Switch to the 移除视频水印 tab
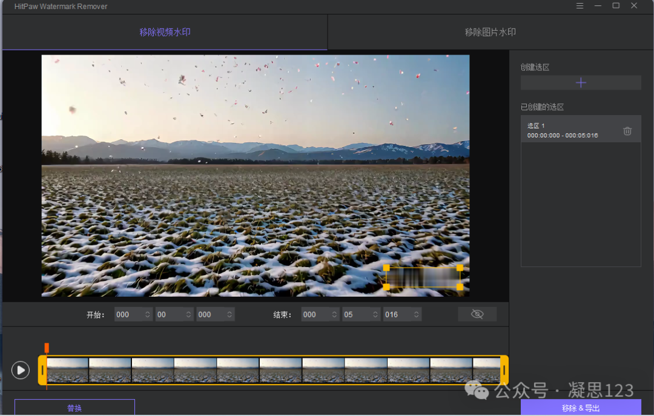Viewport: 654px width, 416px height. (x=165, y=32)
